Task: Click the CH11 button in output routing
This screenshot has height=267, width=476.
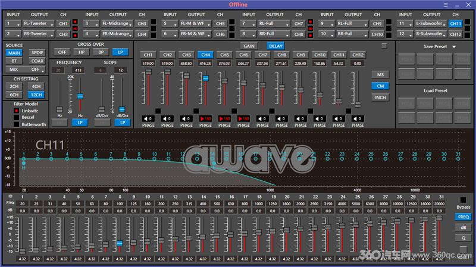Action: [x=455, y=24]
